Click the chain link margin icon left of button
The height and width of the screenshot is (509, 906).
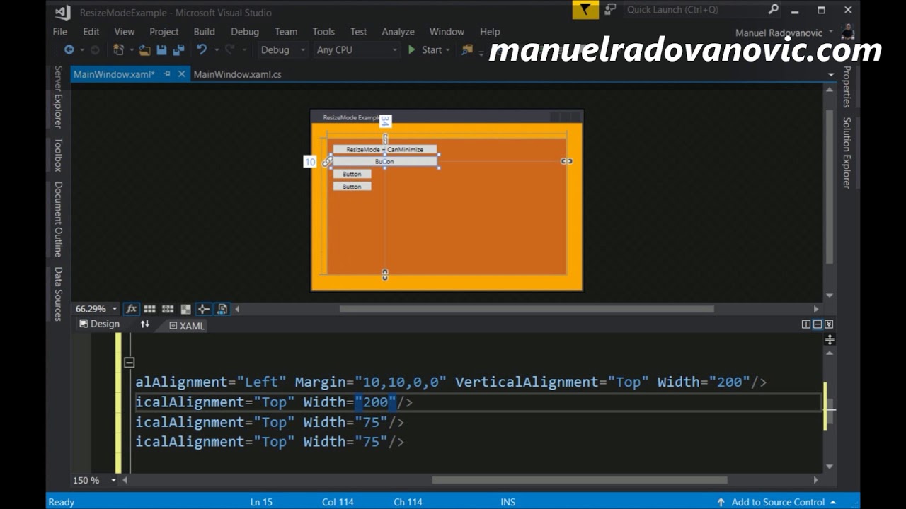(326, 162)
